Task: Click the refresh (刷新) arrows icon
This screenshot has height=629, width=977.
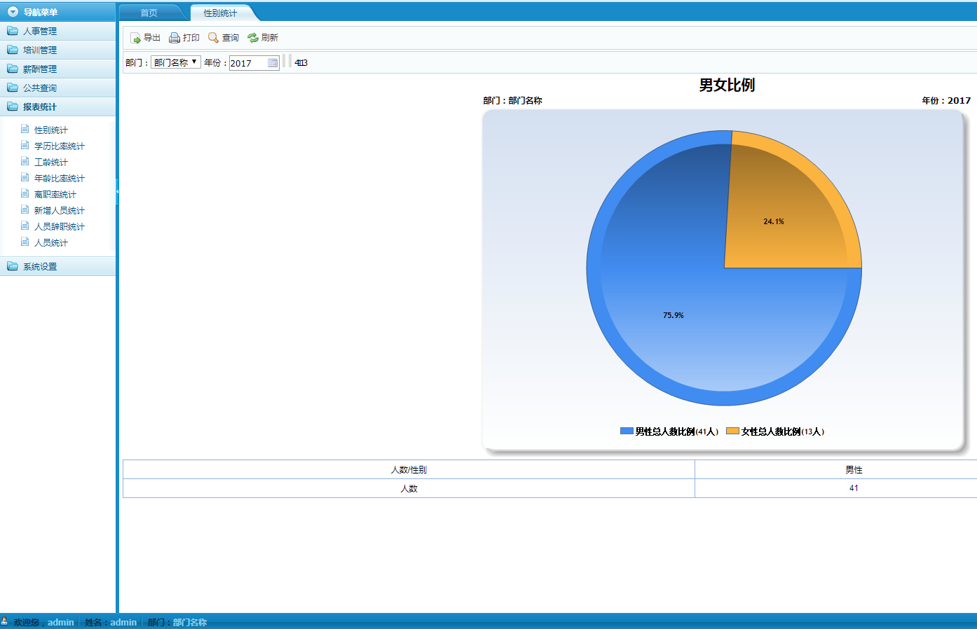Action: coord(253,38)
